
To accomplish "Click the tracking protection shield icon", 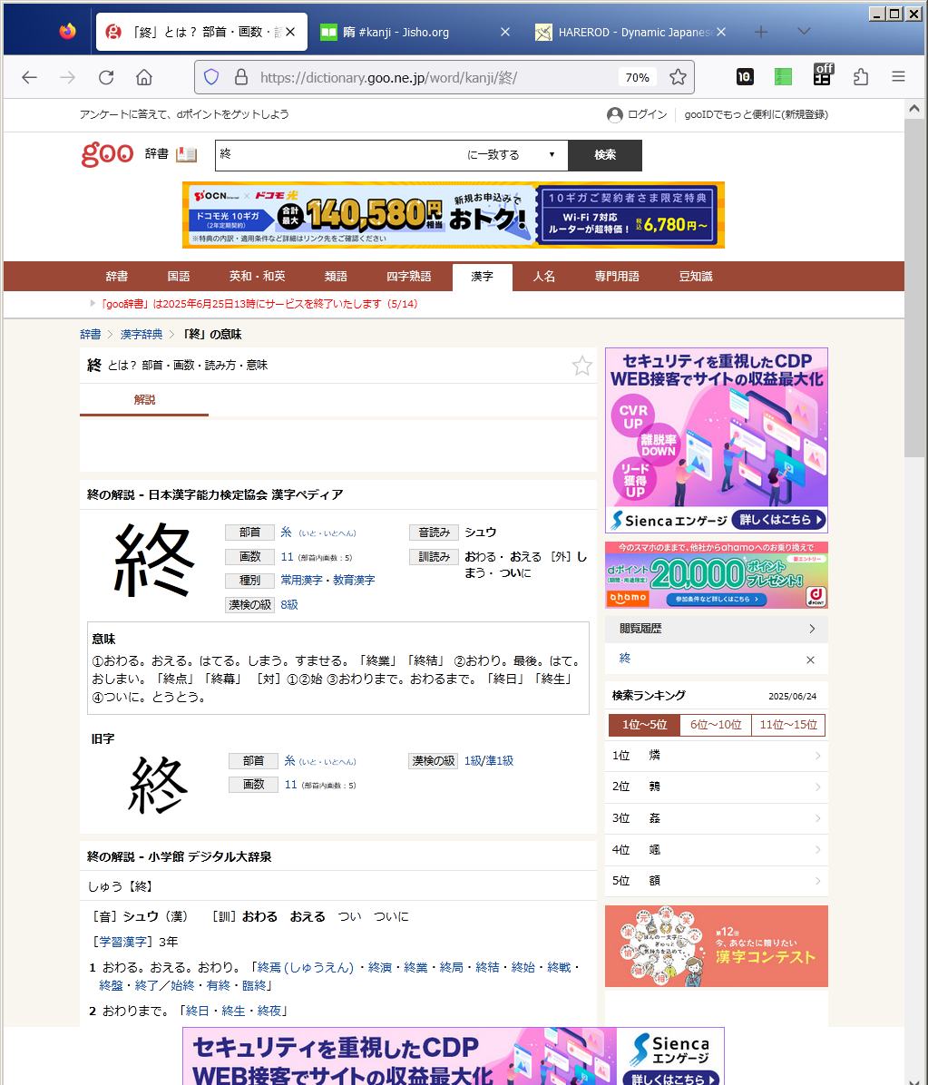I will (211, 77).
